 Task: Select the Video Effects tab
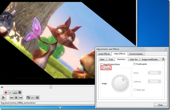pos(119,54)
